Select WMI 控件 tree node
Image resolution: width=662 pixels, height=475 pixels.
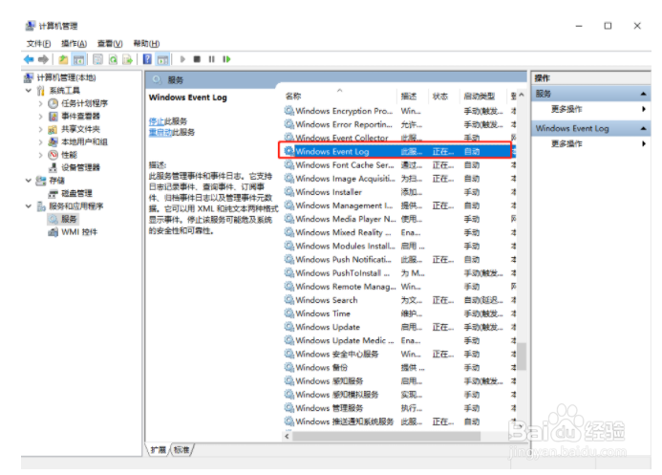coord(73,232)
